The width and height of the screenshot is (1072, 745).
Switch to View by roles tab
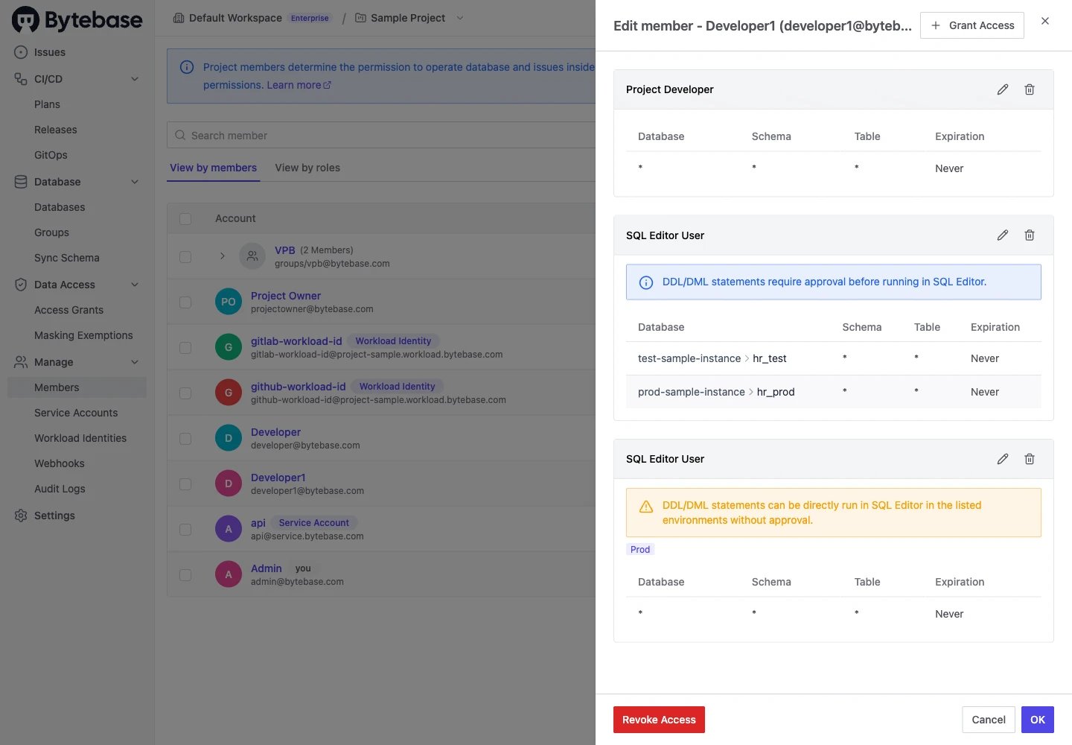click(x=307, y=168)
